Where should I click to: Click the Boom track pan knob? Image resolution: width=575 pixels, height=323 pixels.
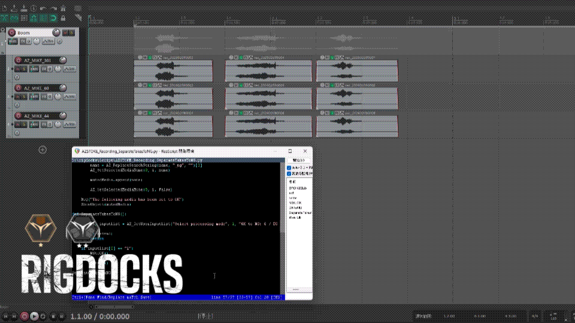coord(37,41)
